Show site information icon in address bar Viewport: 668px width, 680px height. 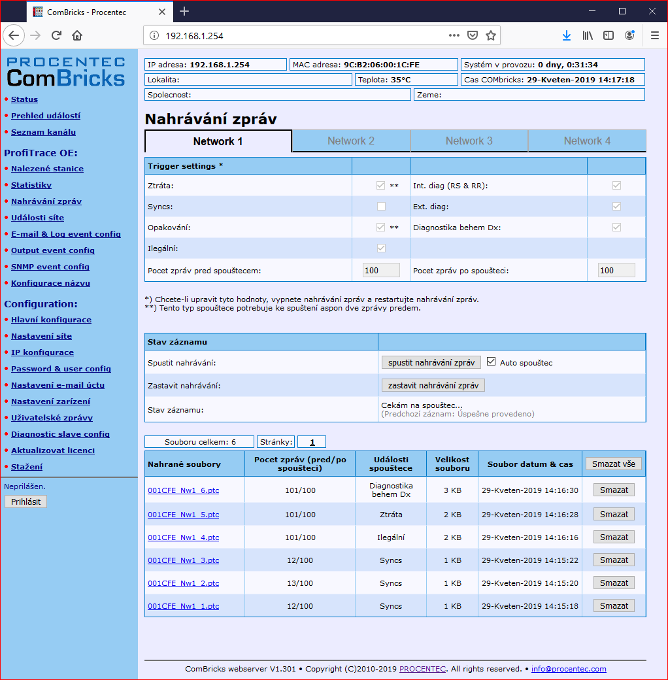(x=154, y=35)
